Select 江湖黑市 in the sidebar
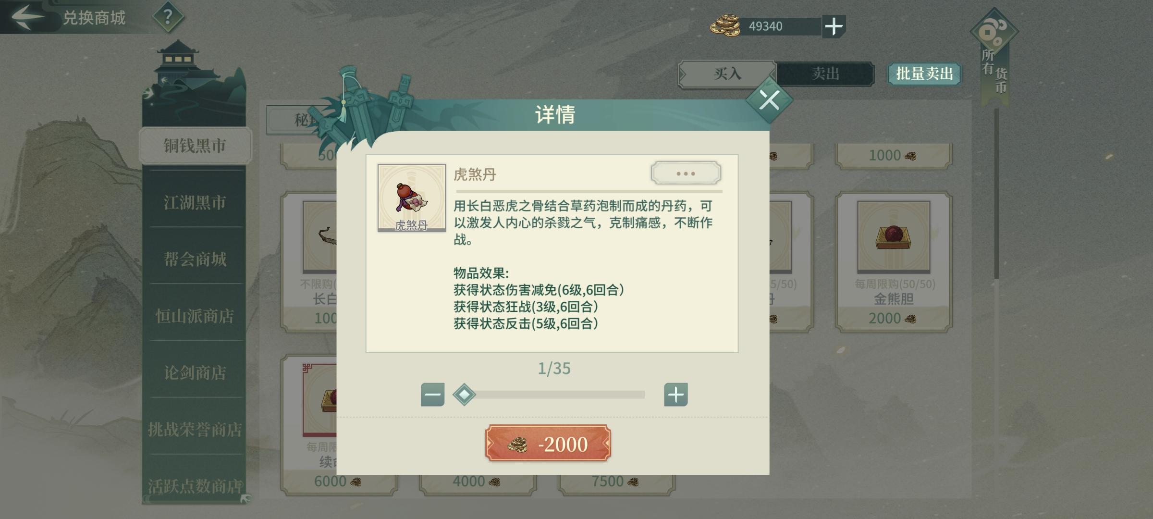The height and width of the screenshot is (519, 1153). click(195, 202)
